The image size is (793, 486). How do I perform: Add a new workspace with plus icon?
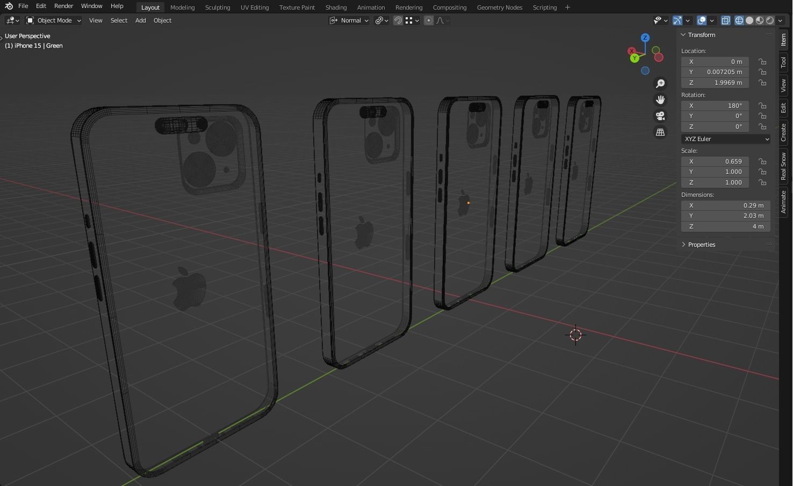pos(567,7)
